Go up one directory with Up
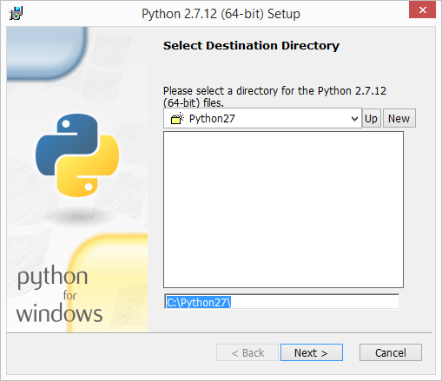This screenshot has width=442, height=381. tap(371, 118)
